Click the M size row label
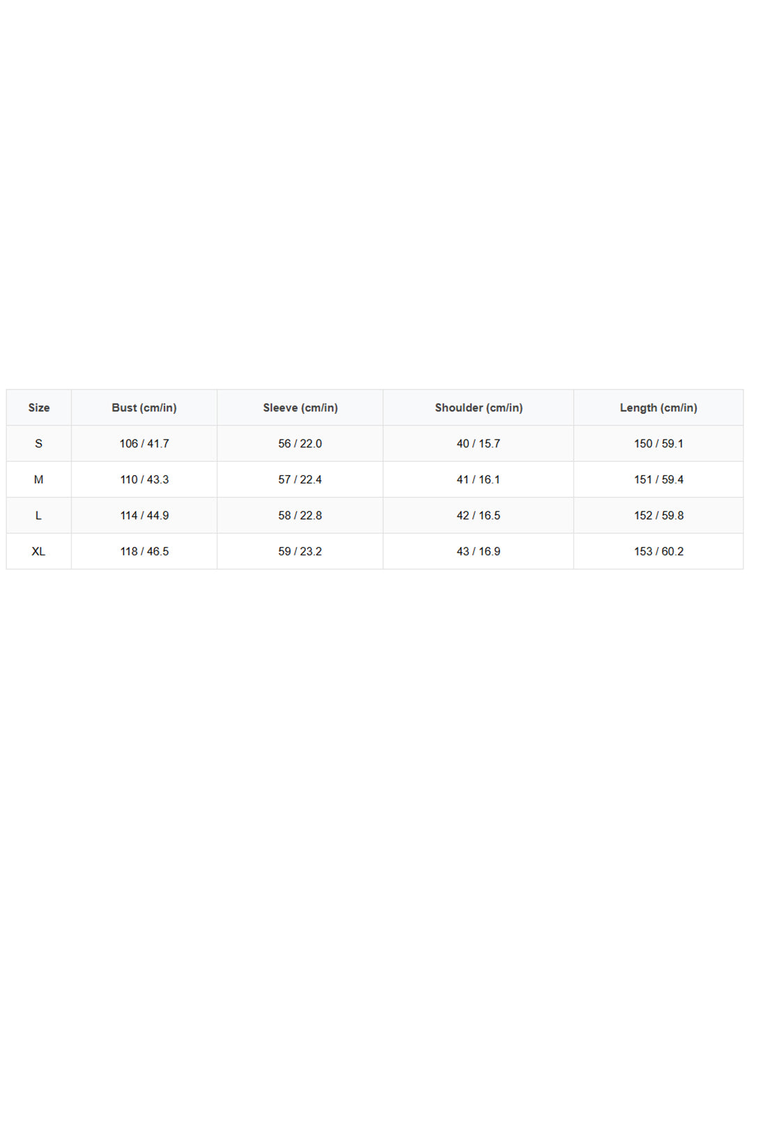The width and height of the screenshot is (758, 1137). (39, 479)
